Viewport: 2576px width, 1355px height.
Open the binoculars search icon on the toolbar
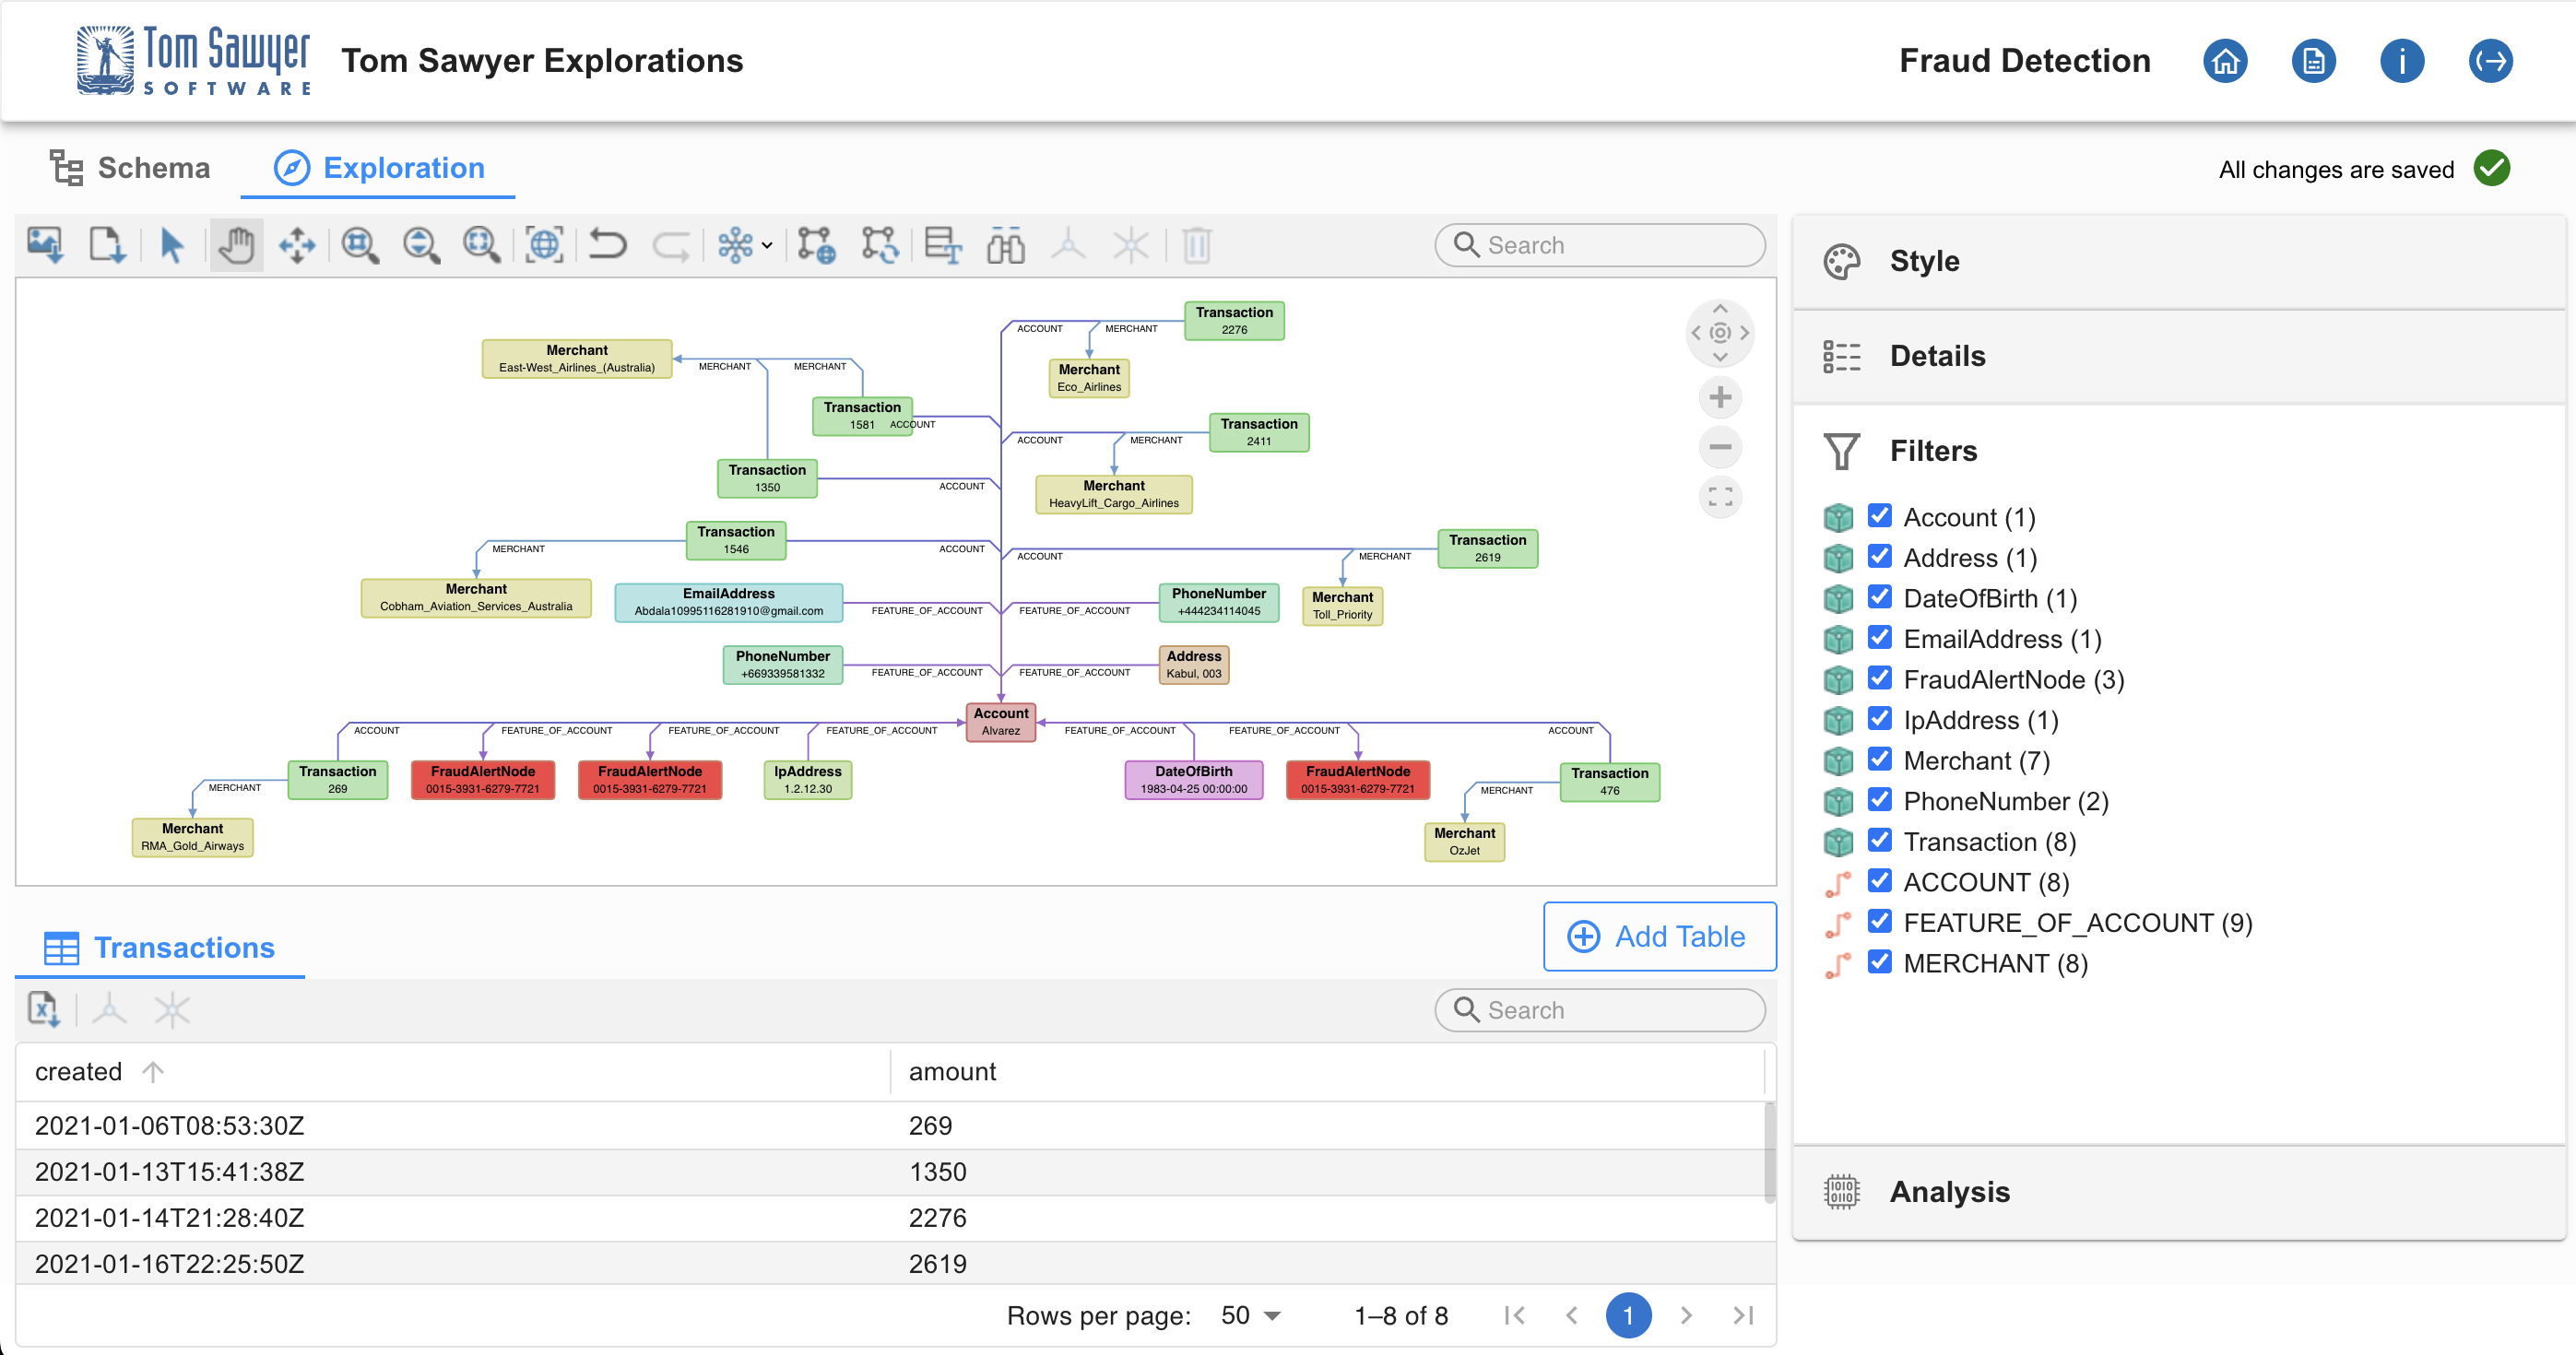coord(1006,244)
